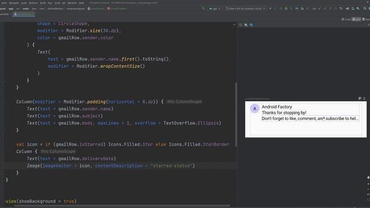370x208 pixels.
Task: Select the open Kotlin file editor tab
Action: coord(24,14)
